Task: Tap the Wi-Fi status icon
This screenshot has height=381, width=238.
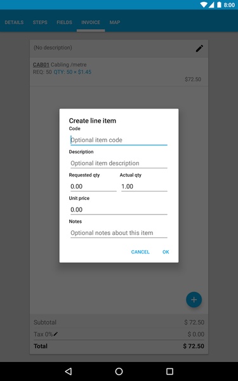Action: (204, 4)
